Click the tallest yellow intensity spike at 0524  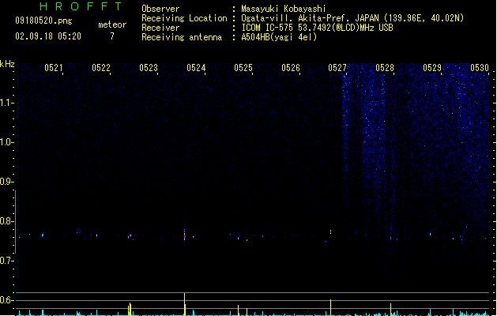[184, 304]
